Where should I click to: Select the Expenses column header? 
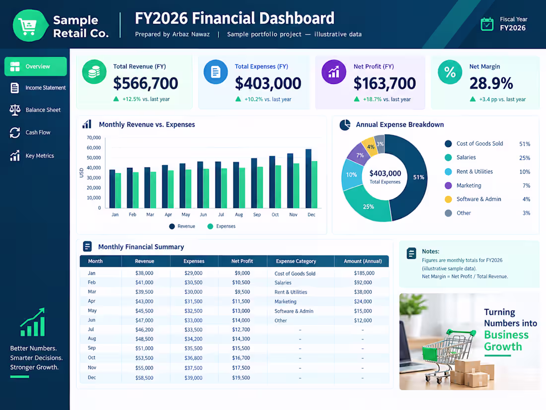(x=194, y=261)
